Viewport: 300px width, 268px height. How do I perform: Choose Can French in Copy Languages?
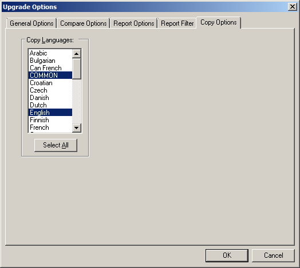pos(50,68)
